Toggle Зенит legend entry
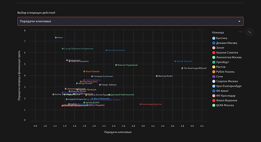Viewport: 261px width, 142px height. coord(218,48)
